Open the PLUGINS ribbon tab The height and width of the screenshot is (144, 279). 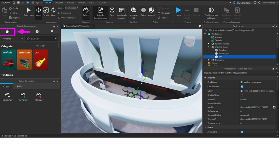point(103,3)
